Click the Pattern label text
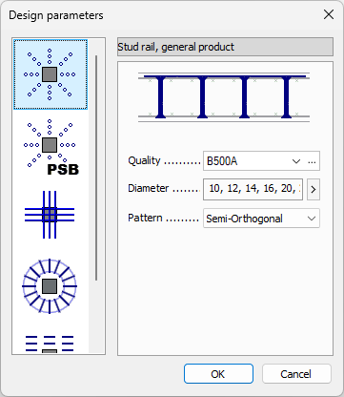The height and width of the screenshot is (397, 344). tap(145, 218)
